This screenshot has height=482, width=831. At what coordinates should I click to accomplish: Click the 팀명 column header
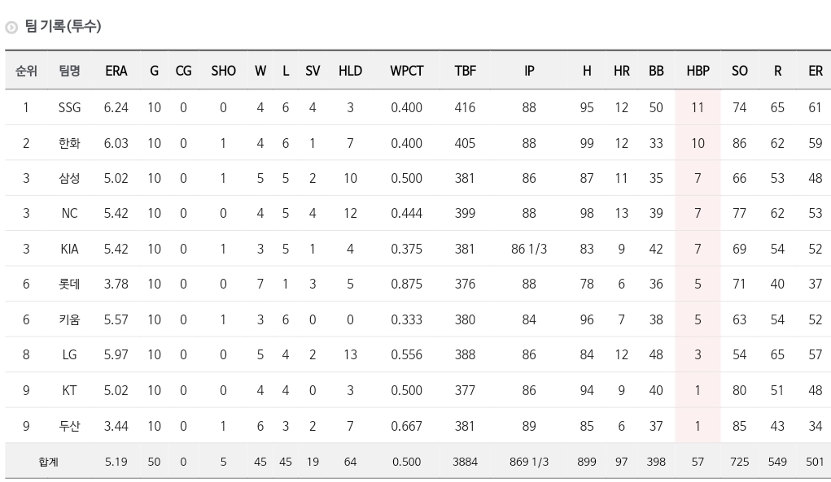click(69, 71)
